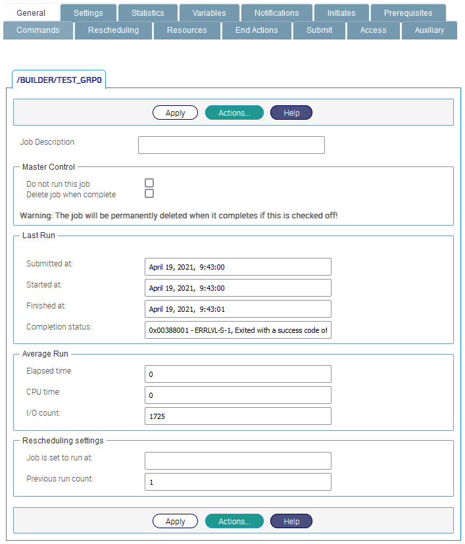Switch to the End Actions tab
Screen dimensions: 465x544
pos(257,30)
